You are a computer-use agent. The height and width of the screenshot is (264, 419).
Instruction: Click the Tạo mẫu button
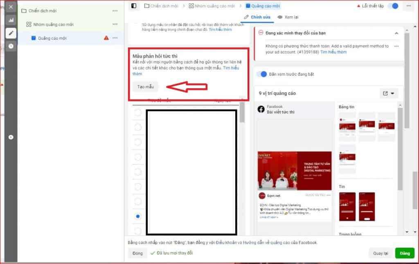pos(145,87)
